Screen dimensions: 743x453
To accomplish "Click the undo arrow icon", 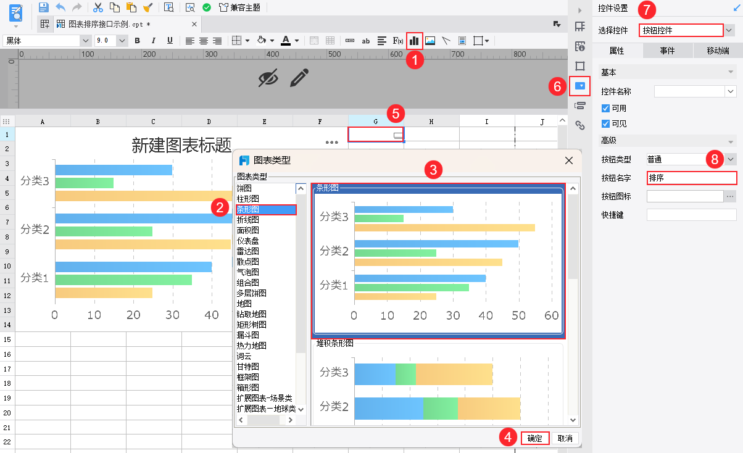I will pyautogui.click(x=60, y=7).
